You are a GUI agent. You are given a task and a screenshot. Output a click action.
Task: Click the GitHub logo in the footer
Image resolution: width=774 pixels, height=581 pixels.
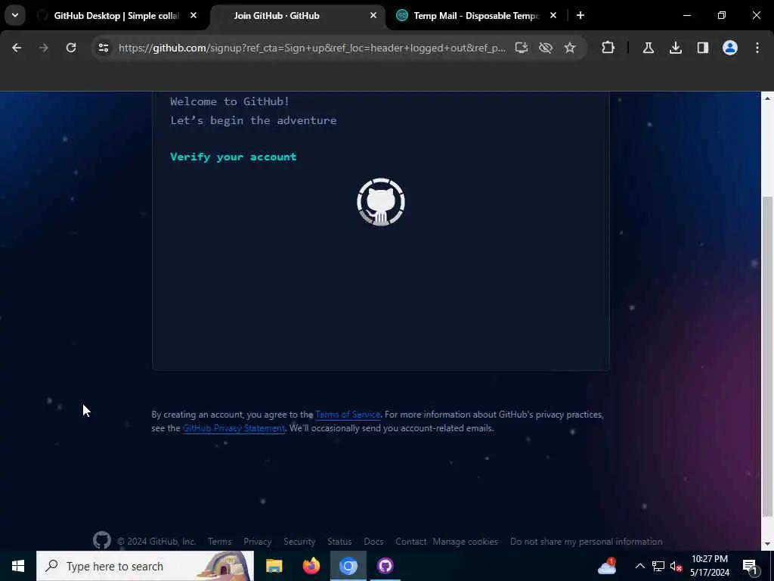tap(102, 540)
